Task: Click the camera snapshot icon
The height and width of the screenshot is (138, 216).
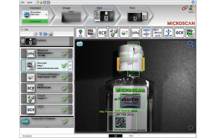Action: [80, 44]
